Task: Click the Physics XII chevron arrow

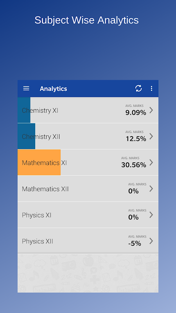Action: point(151,241)
